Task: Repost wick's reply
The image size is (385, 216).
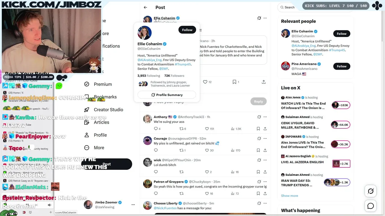Action: click(181, 172)
